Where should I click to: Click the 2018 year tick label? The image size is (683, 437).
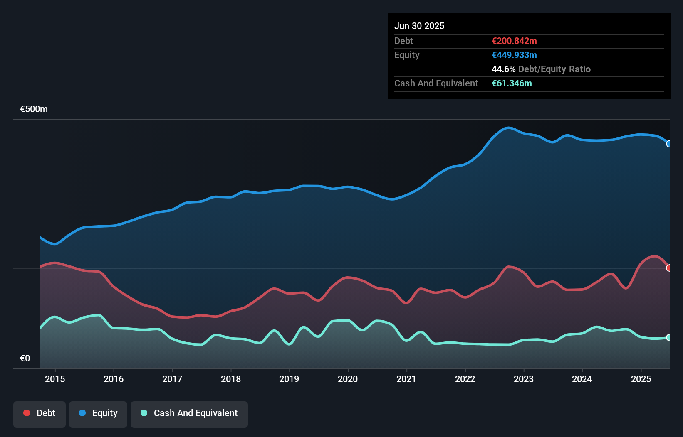(231, 379)
